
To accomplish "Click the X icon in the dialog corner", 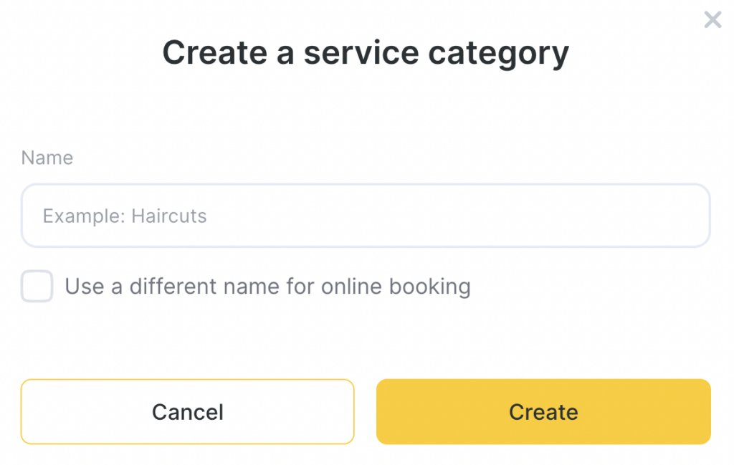I will coord(712,20).
